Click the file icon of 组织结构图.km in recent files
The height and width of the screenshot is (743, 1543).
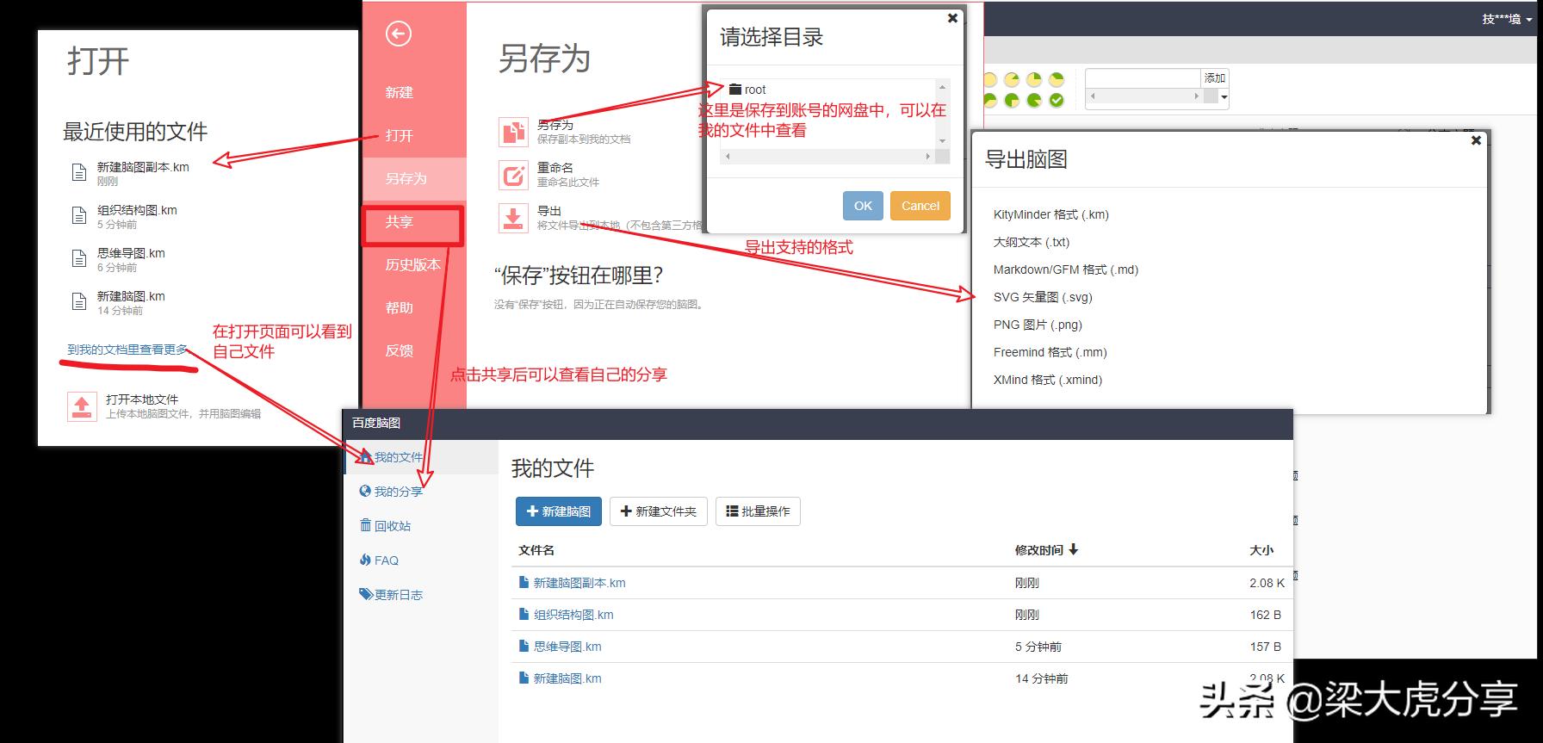tap(79, 216)
